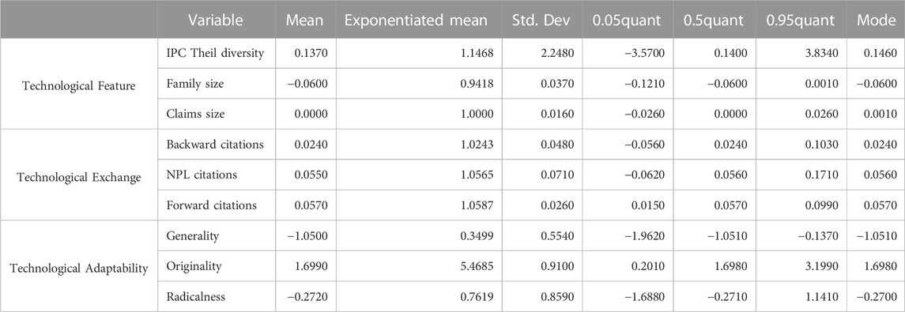The height and width of the screenshot is (312, 905).
Task: Click the Forward citations row label
Action: (211, 205)
